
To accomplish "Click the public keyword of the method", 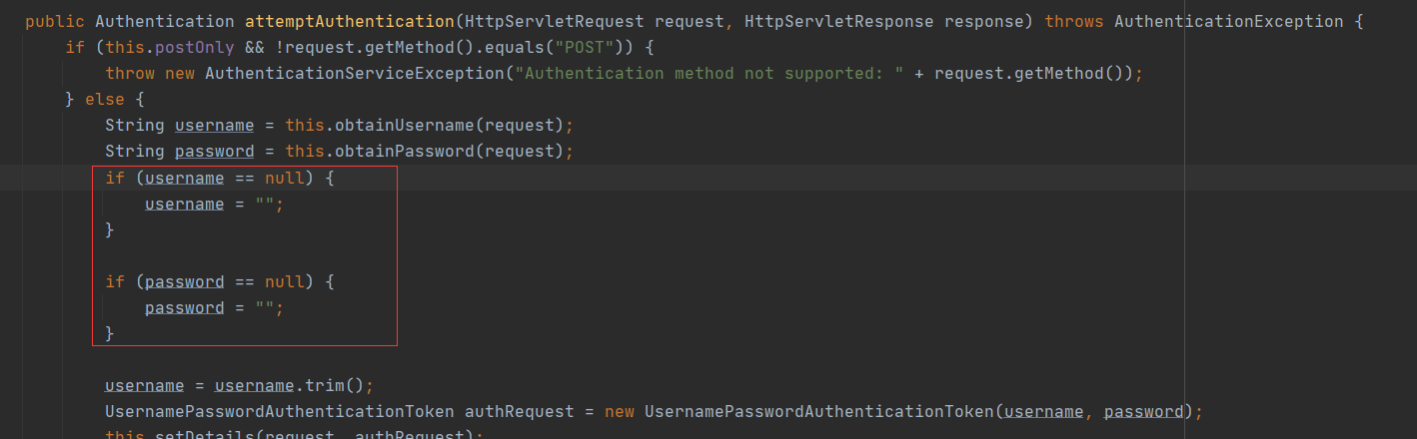I will click(x=55, y=21).
